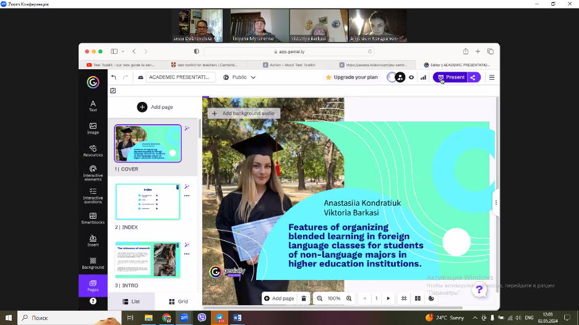The height and width of the screenshot is (325, 579).
Task: Click the zoom out magnifier
Action: point(320,298)
